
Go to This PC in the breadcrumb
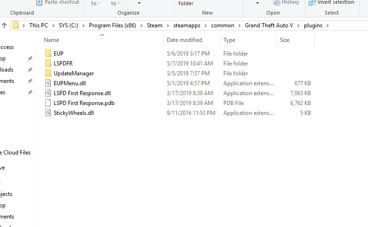coord(39,25)
